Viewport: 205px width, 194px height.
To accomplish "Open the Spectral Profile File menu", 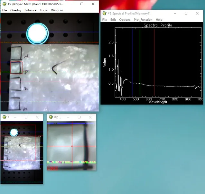I will 105,20.
